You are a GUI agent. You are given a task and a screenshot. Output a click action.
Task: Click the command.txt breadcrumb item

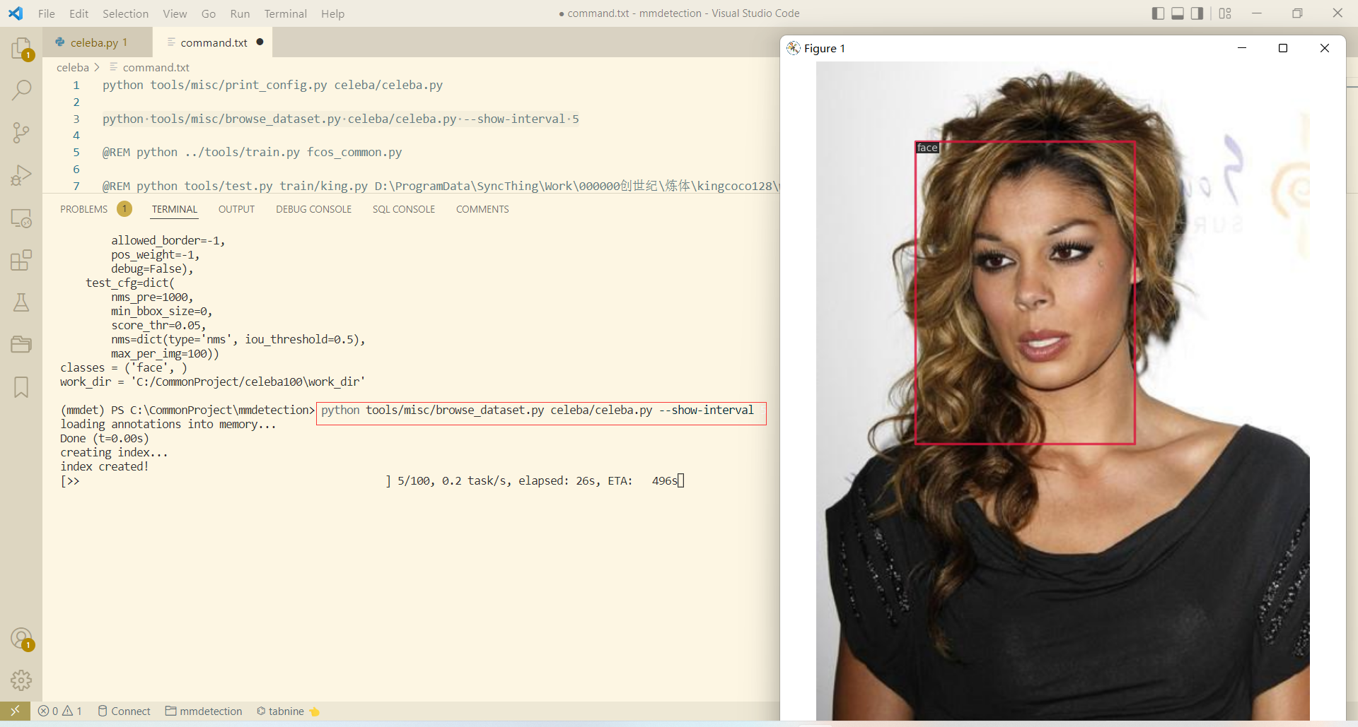(x=156, y=67)
